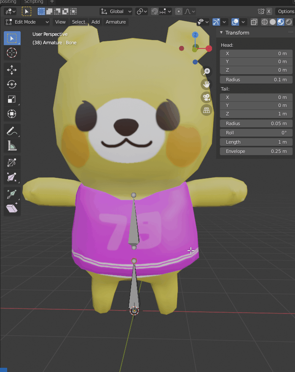Choose the Intersect selection mode icon

[74, 11]
